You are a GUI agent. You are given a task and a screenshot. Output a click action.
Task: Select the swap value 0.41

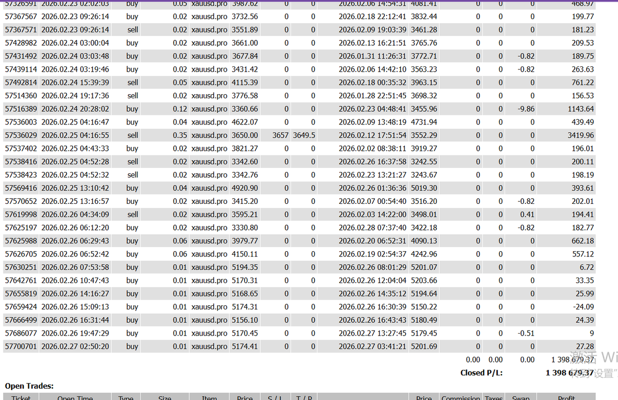click(527, 214)
